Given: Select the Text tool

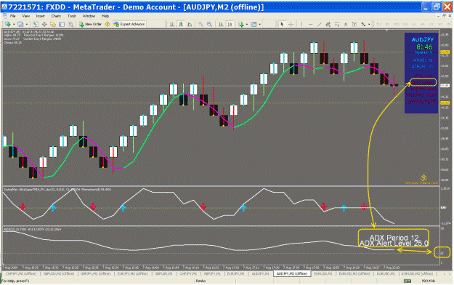Looking at the screenshot, I should click(x=346, y=24).
